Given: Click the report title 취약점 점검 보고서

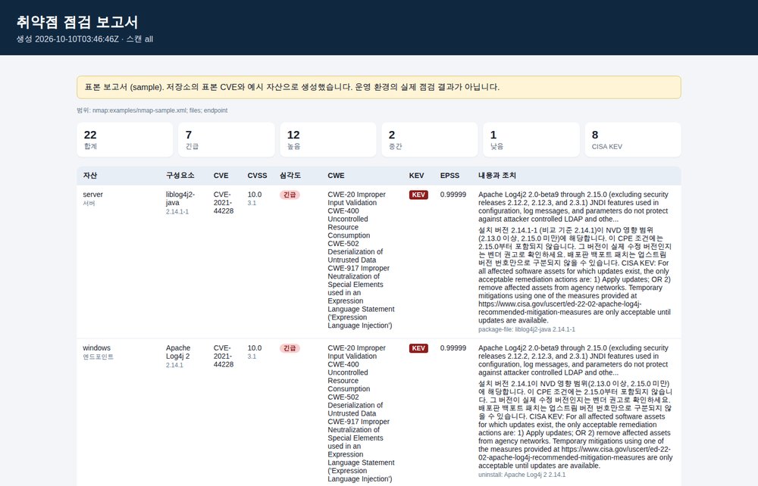Looking at the screenshot, I should [x=77, y=22].
